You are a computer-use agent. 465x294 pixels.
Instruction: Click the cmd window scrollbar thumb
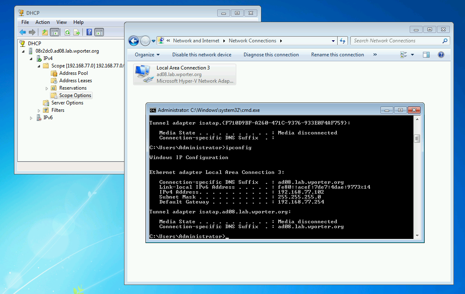click(417, 139)
